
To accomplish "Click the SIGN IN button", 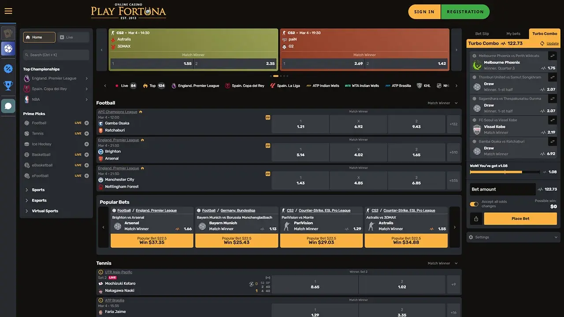I will coord(424,12).
